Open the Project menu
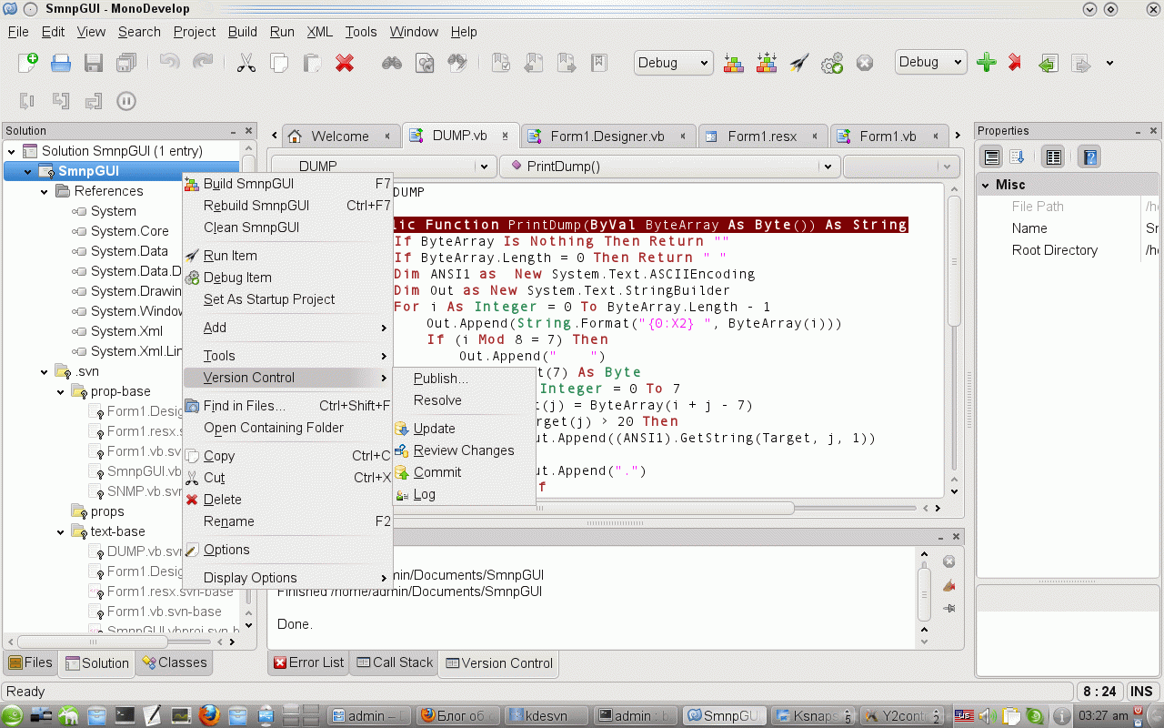This screenshot has width=1164, height=728. pyautogui.click(x=195, y=32)
